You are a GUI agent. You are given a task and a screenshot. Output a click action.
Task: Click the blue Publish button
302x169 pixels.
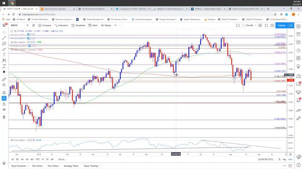[282, 25]
